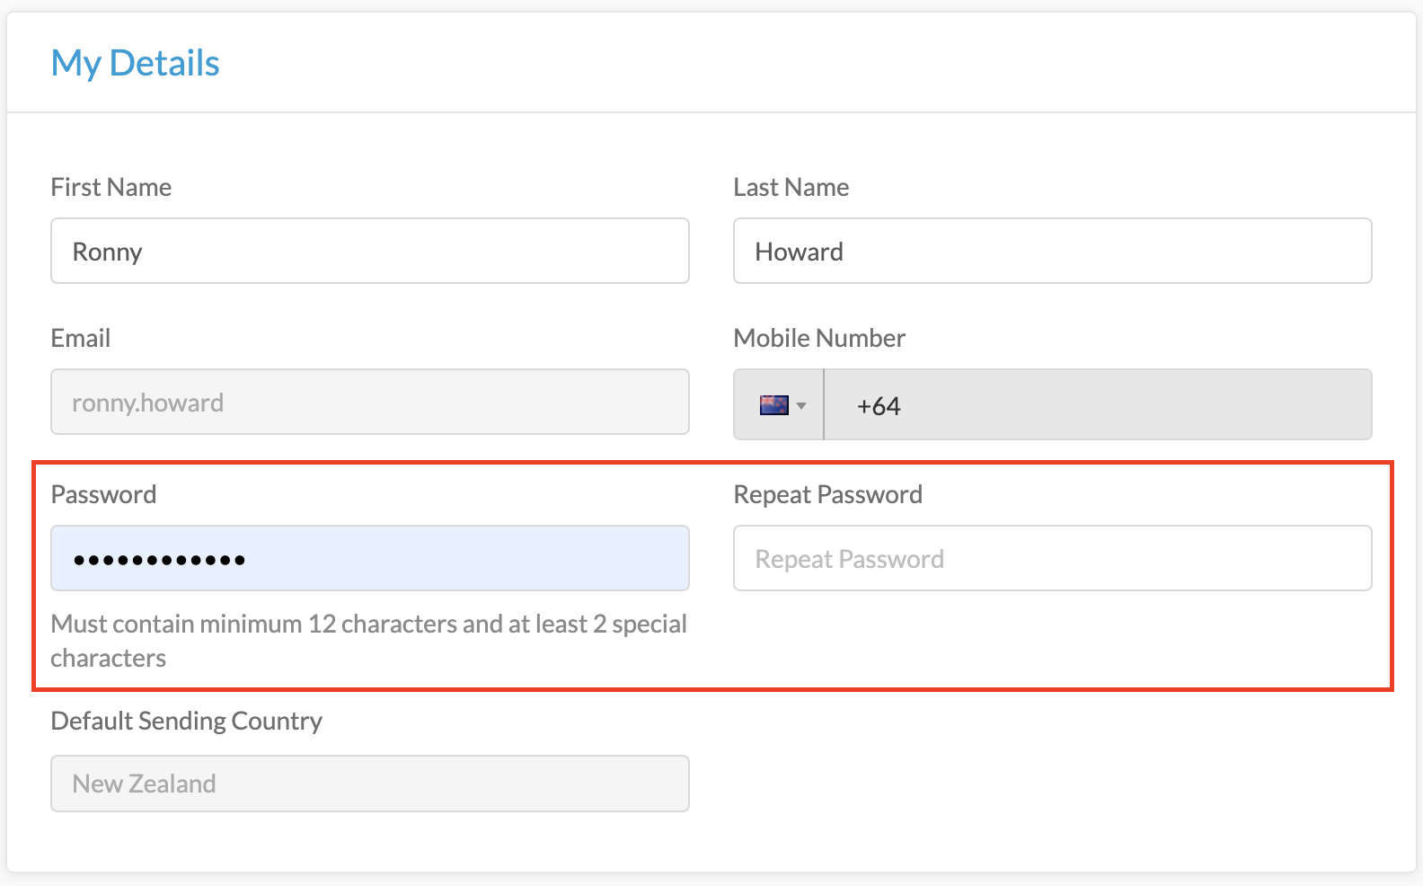Focus the Password field with masked dots
The image size is (1423, 886).
pyautogui.click(x=370, y=558)
